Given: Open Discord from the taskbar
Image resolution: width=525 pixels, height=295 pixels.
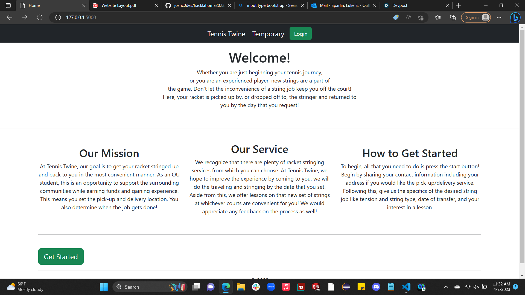Looking at the screenshot, I should 376,287.
